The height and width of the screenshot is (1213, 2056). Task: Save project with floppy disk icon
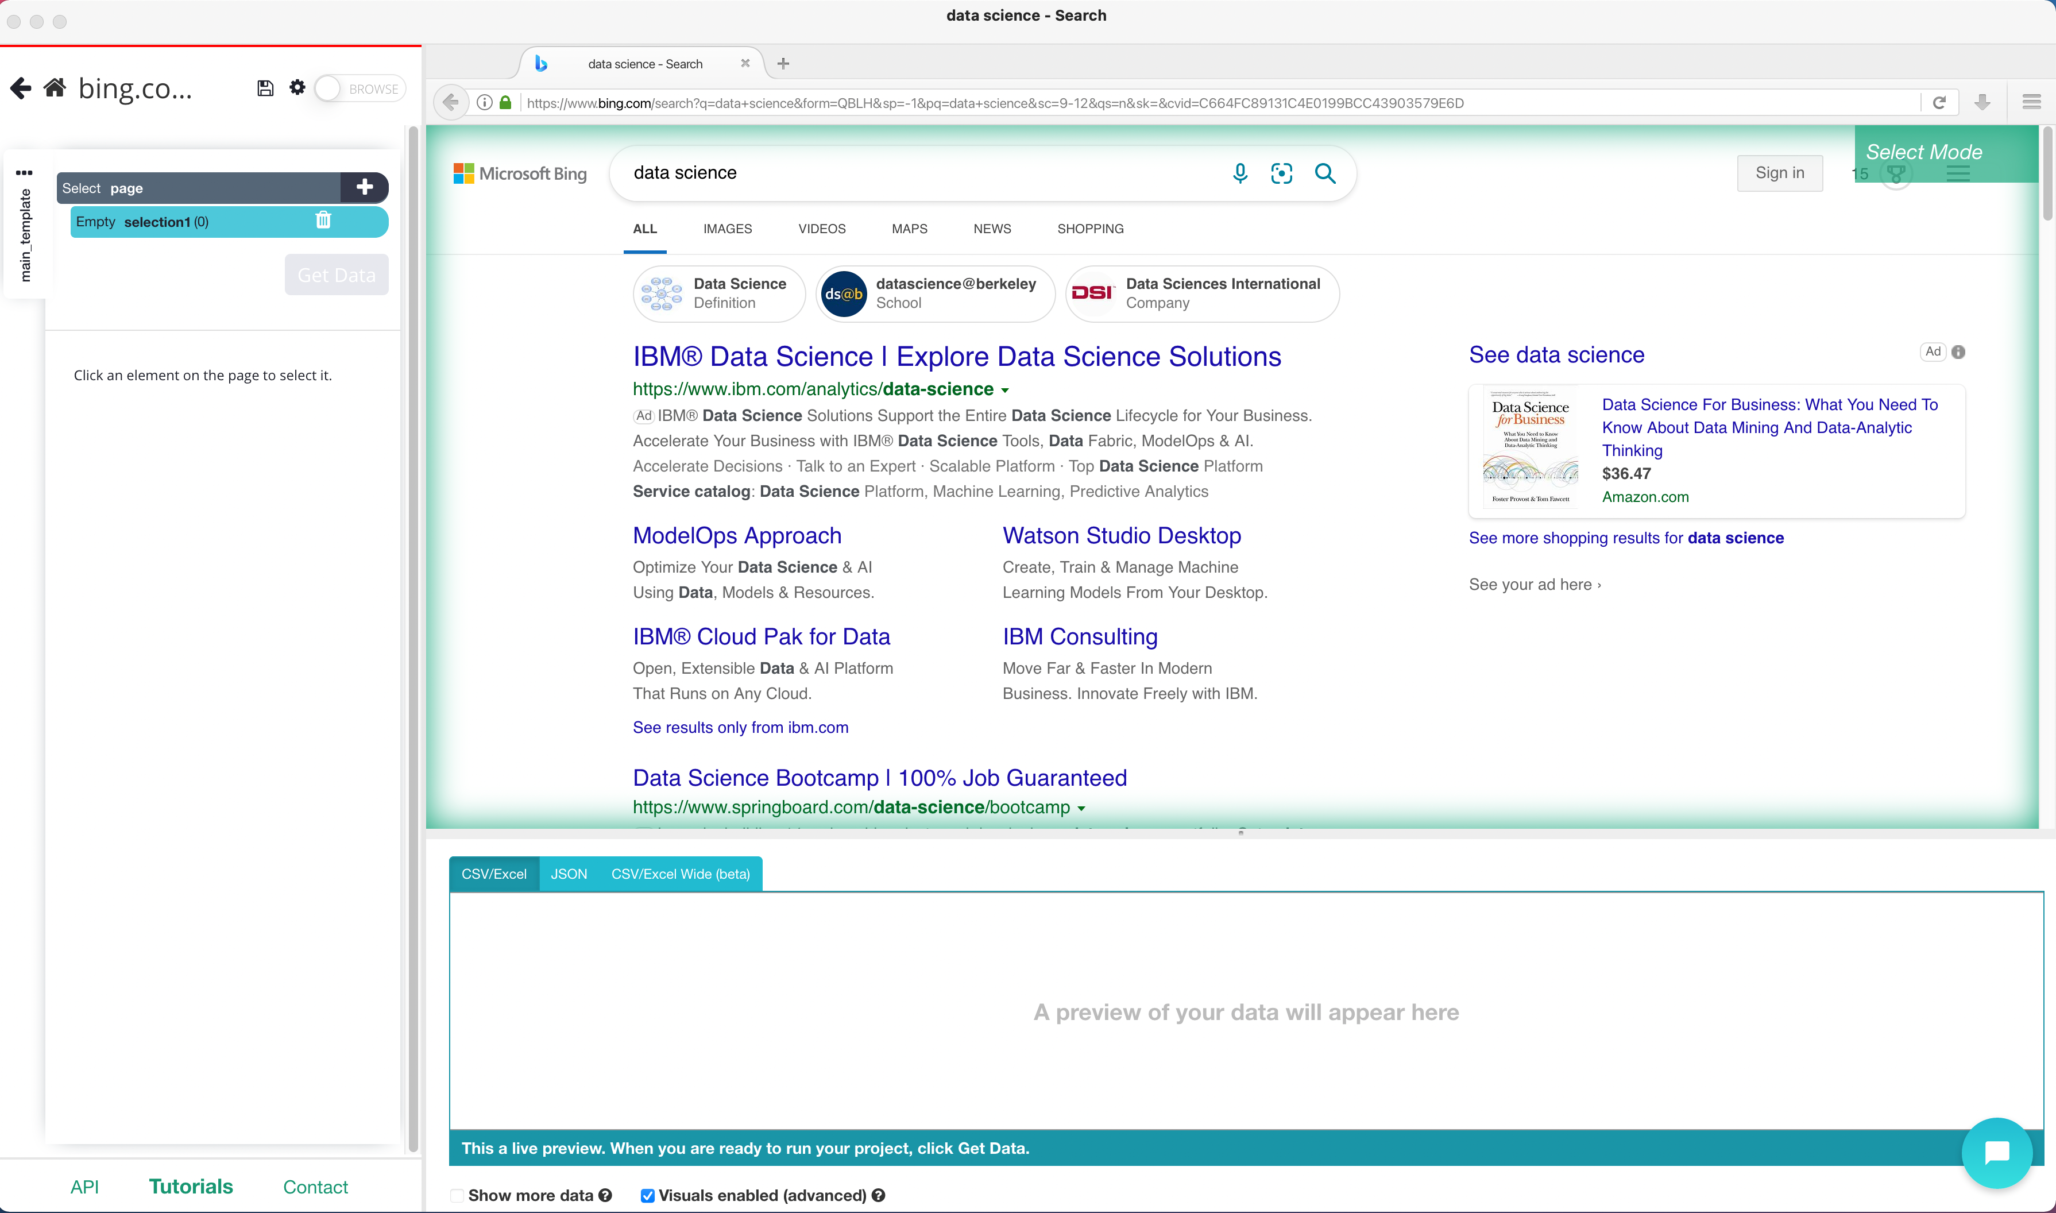[x=265, y=88]
